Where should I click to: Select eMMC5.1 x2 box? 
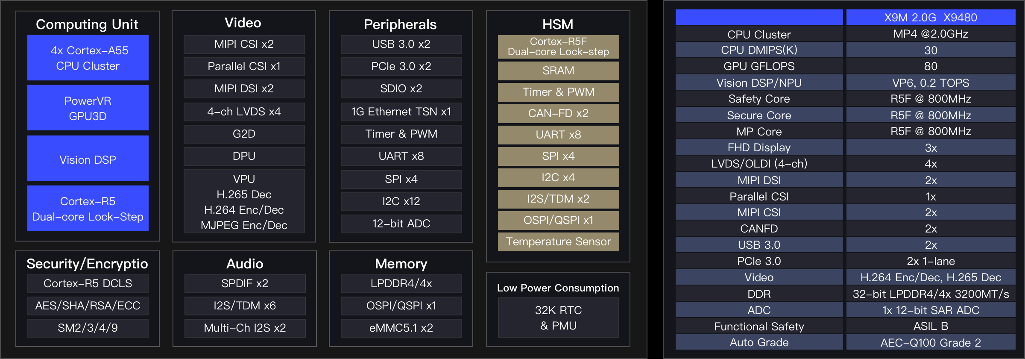tap(401, 328)
